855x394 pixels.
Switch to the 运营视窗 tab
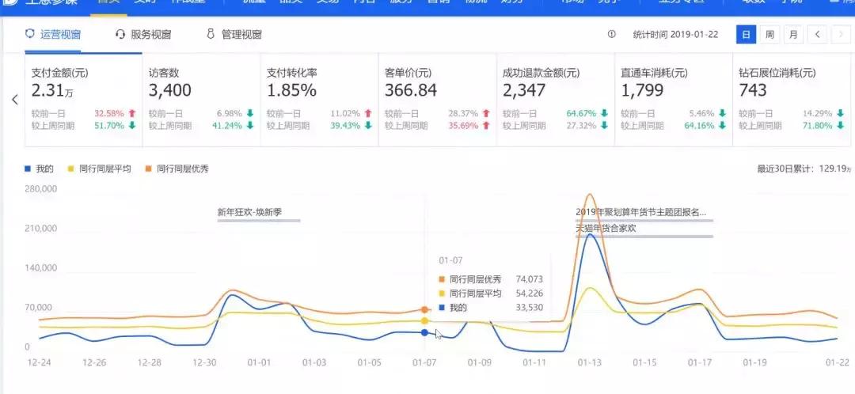(x=53, y=34)
